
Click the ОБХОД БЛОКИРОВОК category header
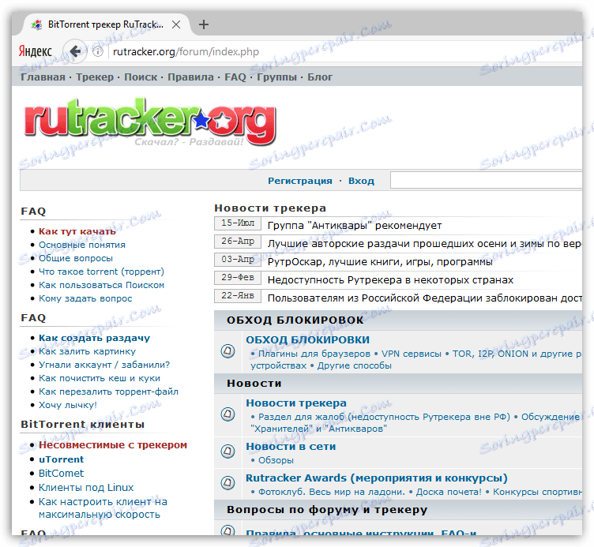point(295,320)
